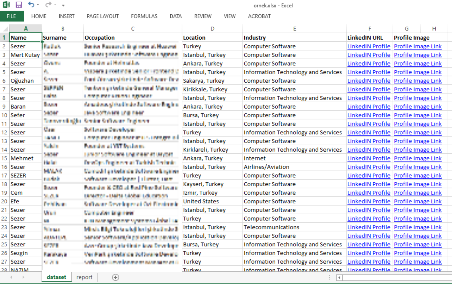
Task: Customize Quick Access Toolbar dropdown
Action: 63,5
